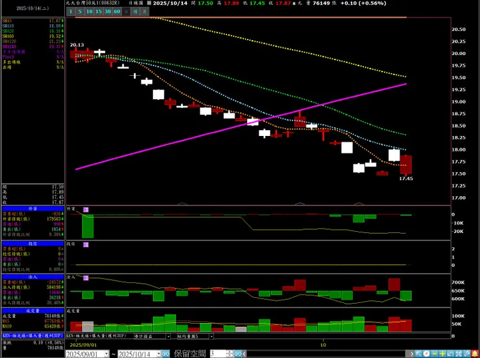Click the MA10 volume value 65420
The width and height of the screenshot is (480, 358).
[x=52, y=326]
